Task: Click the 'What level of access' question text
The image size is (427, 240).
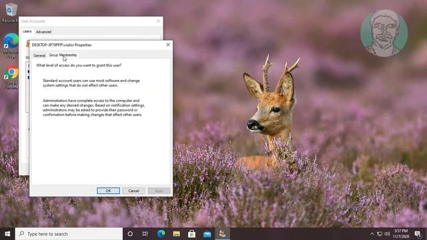Action: (79, 65)
